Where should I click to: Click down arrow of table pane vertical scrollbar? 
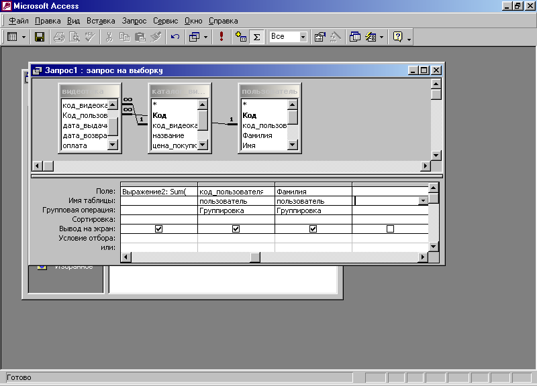[x=436, y=155]
